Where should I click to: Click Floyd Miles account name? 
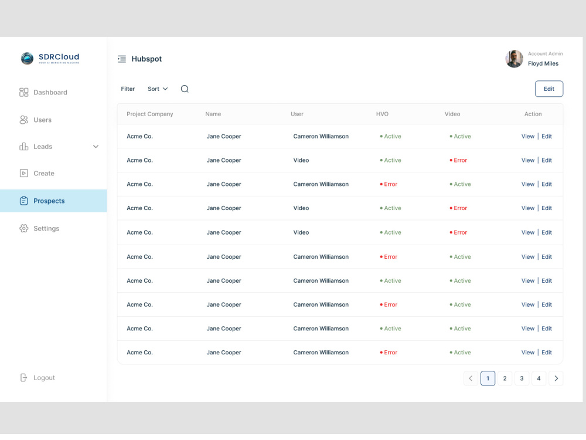543,63
